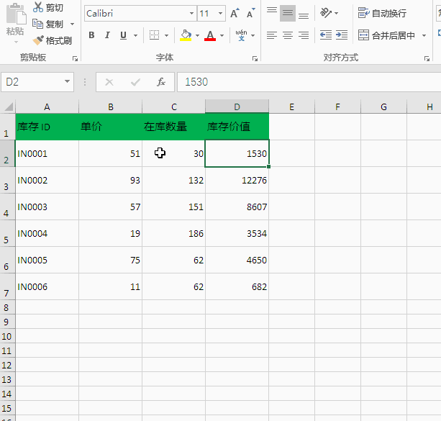
Task: Click cell with value 93
Action: [111, 180]
